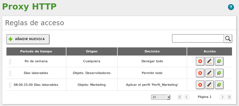Select 'Días laborables' period cell in Desarrolladores row
239x106 pixels.
coord(36,73)
